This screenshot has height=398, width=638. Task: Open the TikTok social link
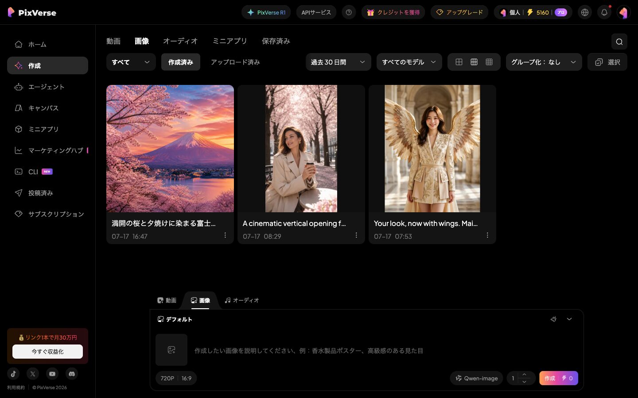(13, 374)
